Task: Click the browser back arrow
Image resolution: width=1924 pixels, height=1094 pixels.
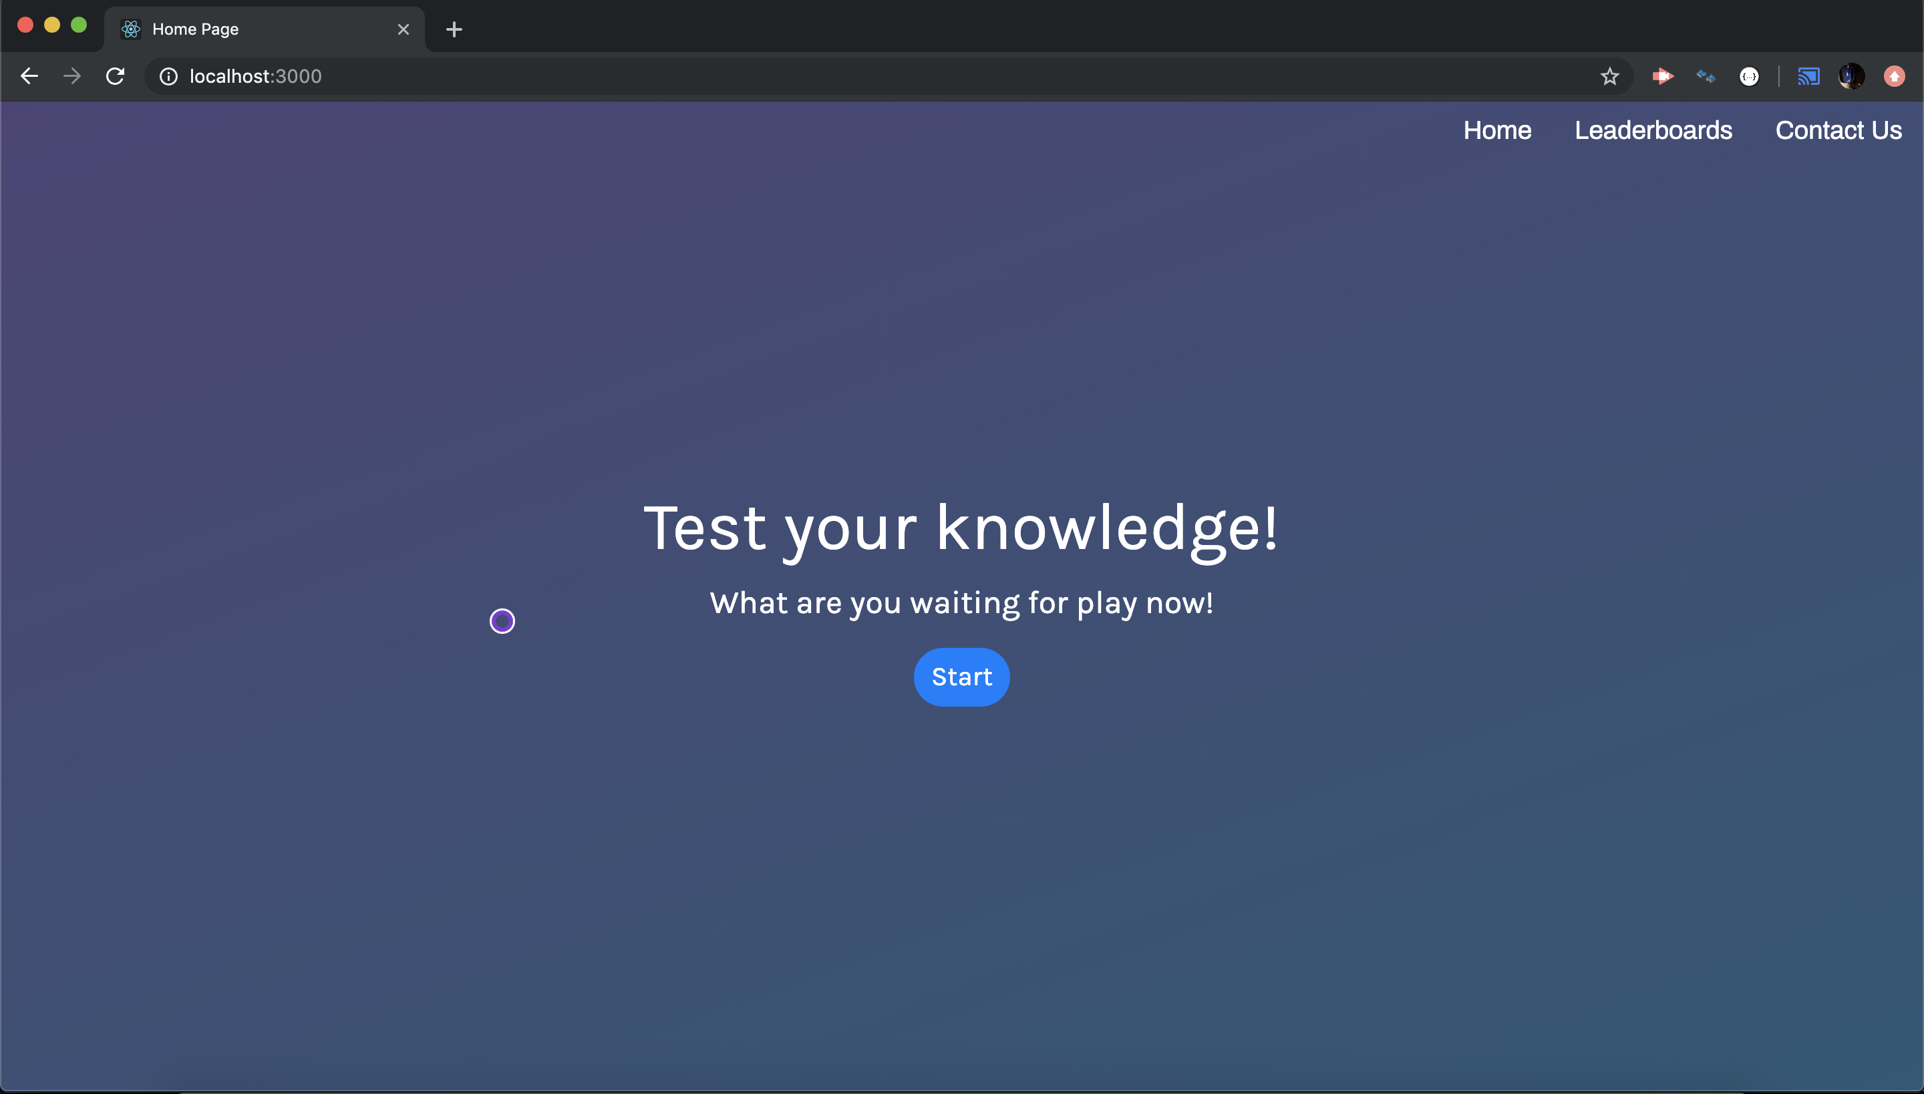Action: click(29, 76)
